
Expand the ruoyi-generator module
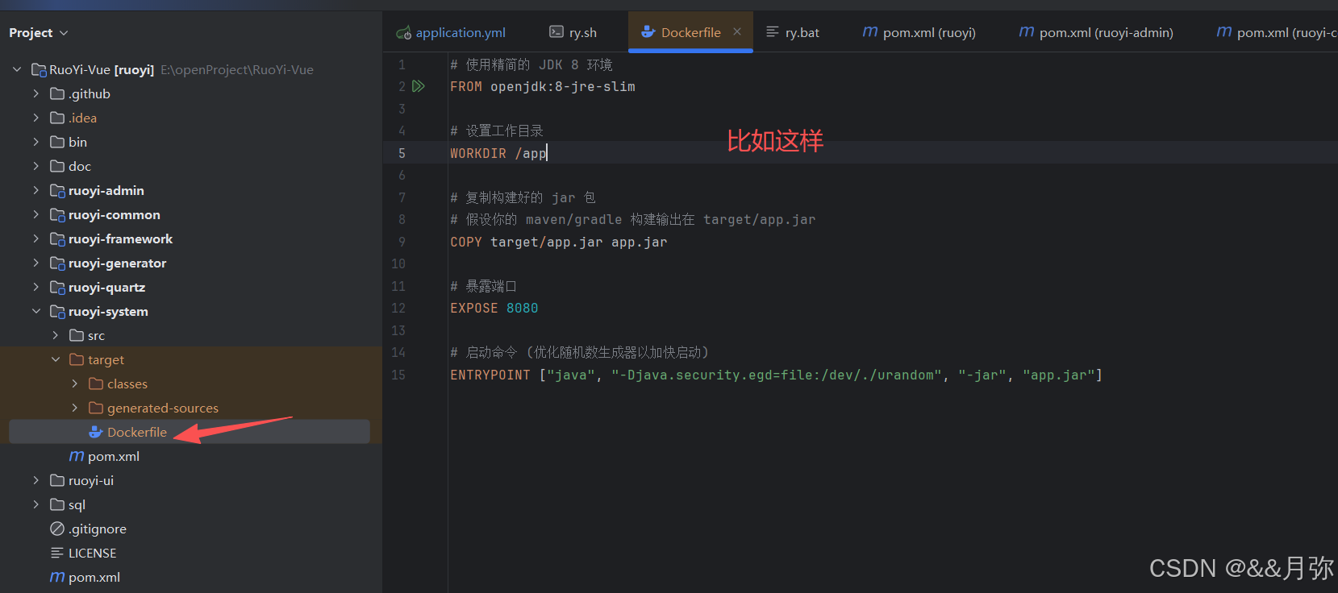[x=36, y=263]
